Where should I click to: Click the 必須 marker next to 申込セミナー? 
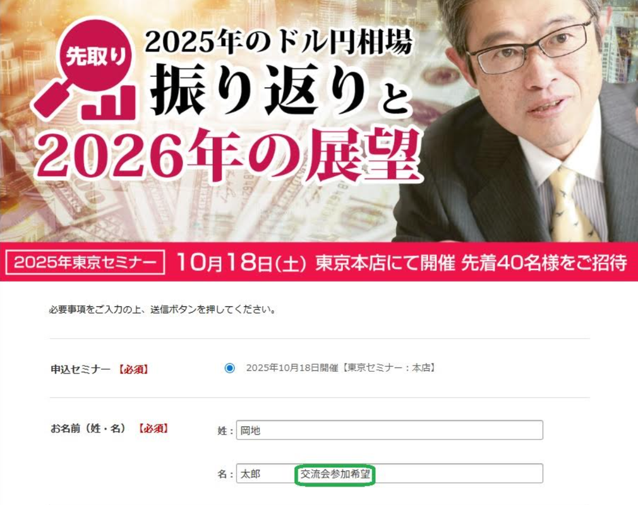click(x=133, y=369)
